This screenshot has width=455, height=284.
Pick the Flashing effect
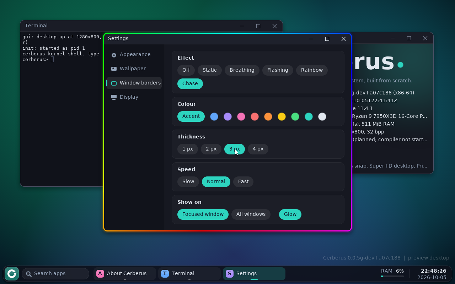278,70
